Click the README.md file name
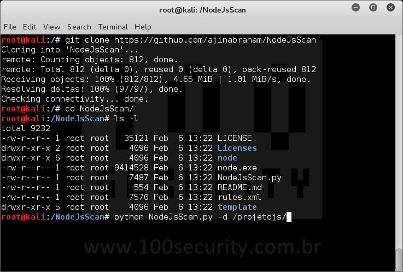The width and height of the screenshot is (403, 272). point(240,187)
